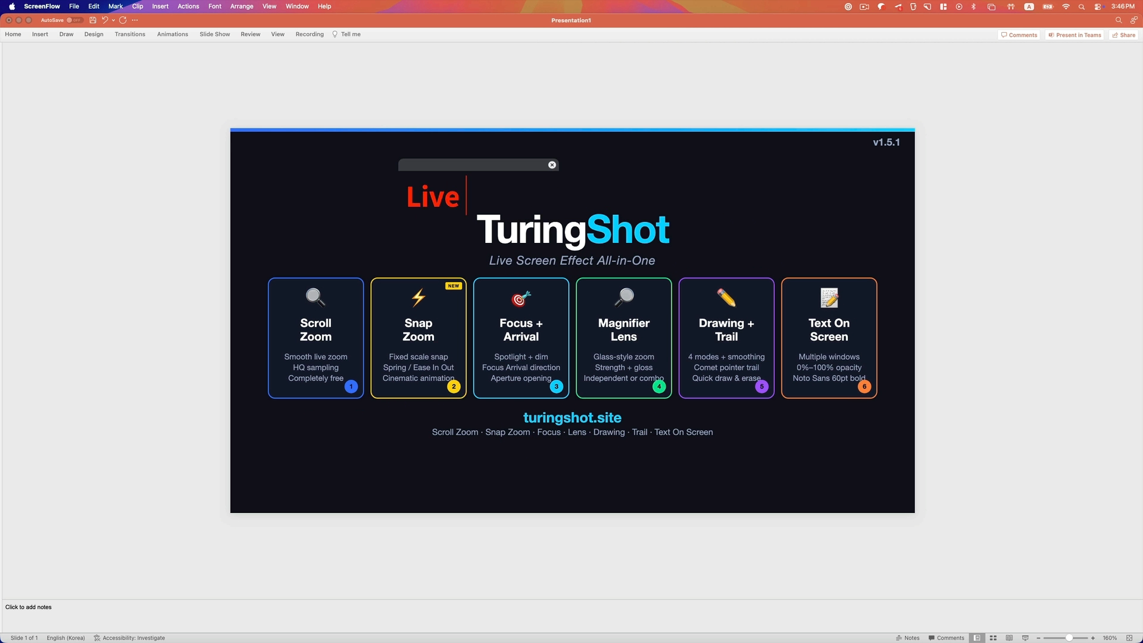Click the Save disk icon

(93, 20)
